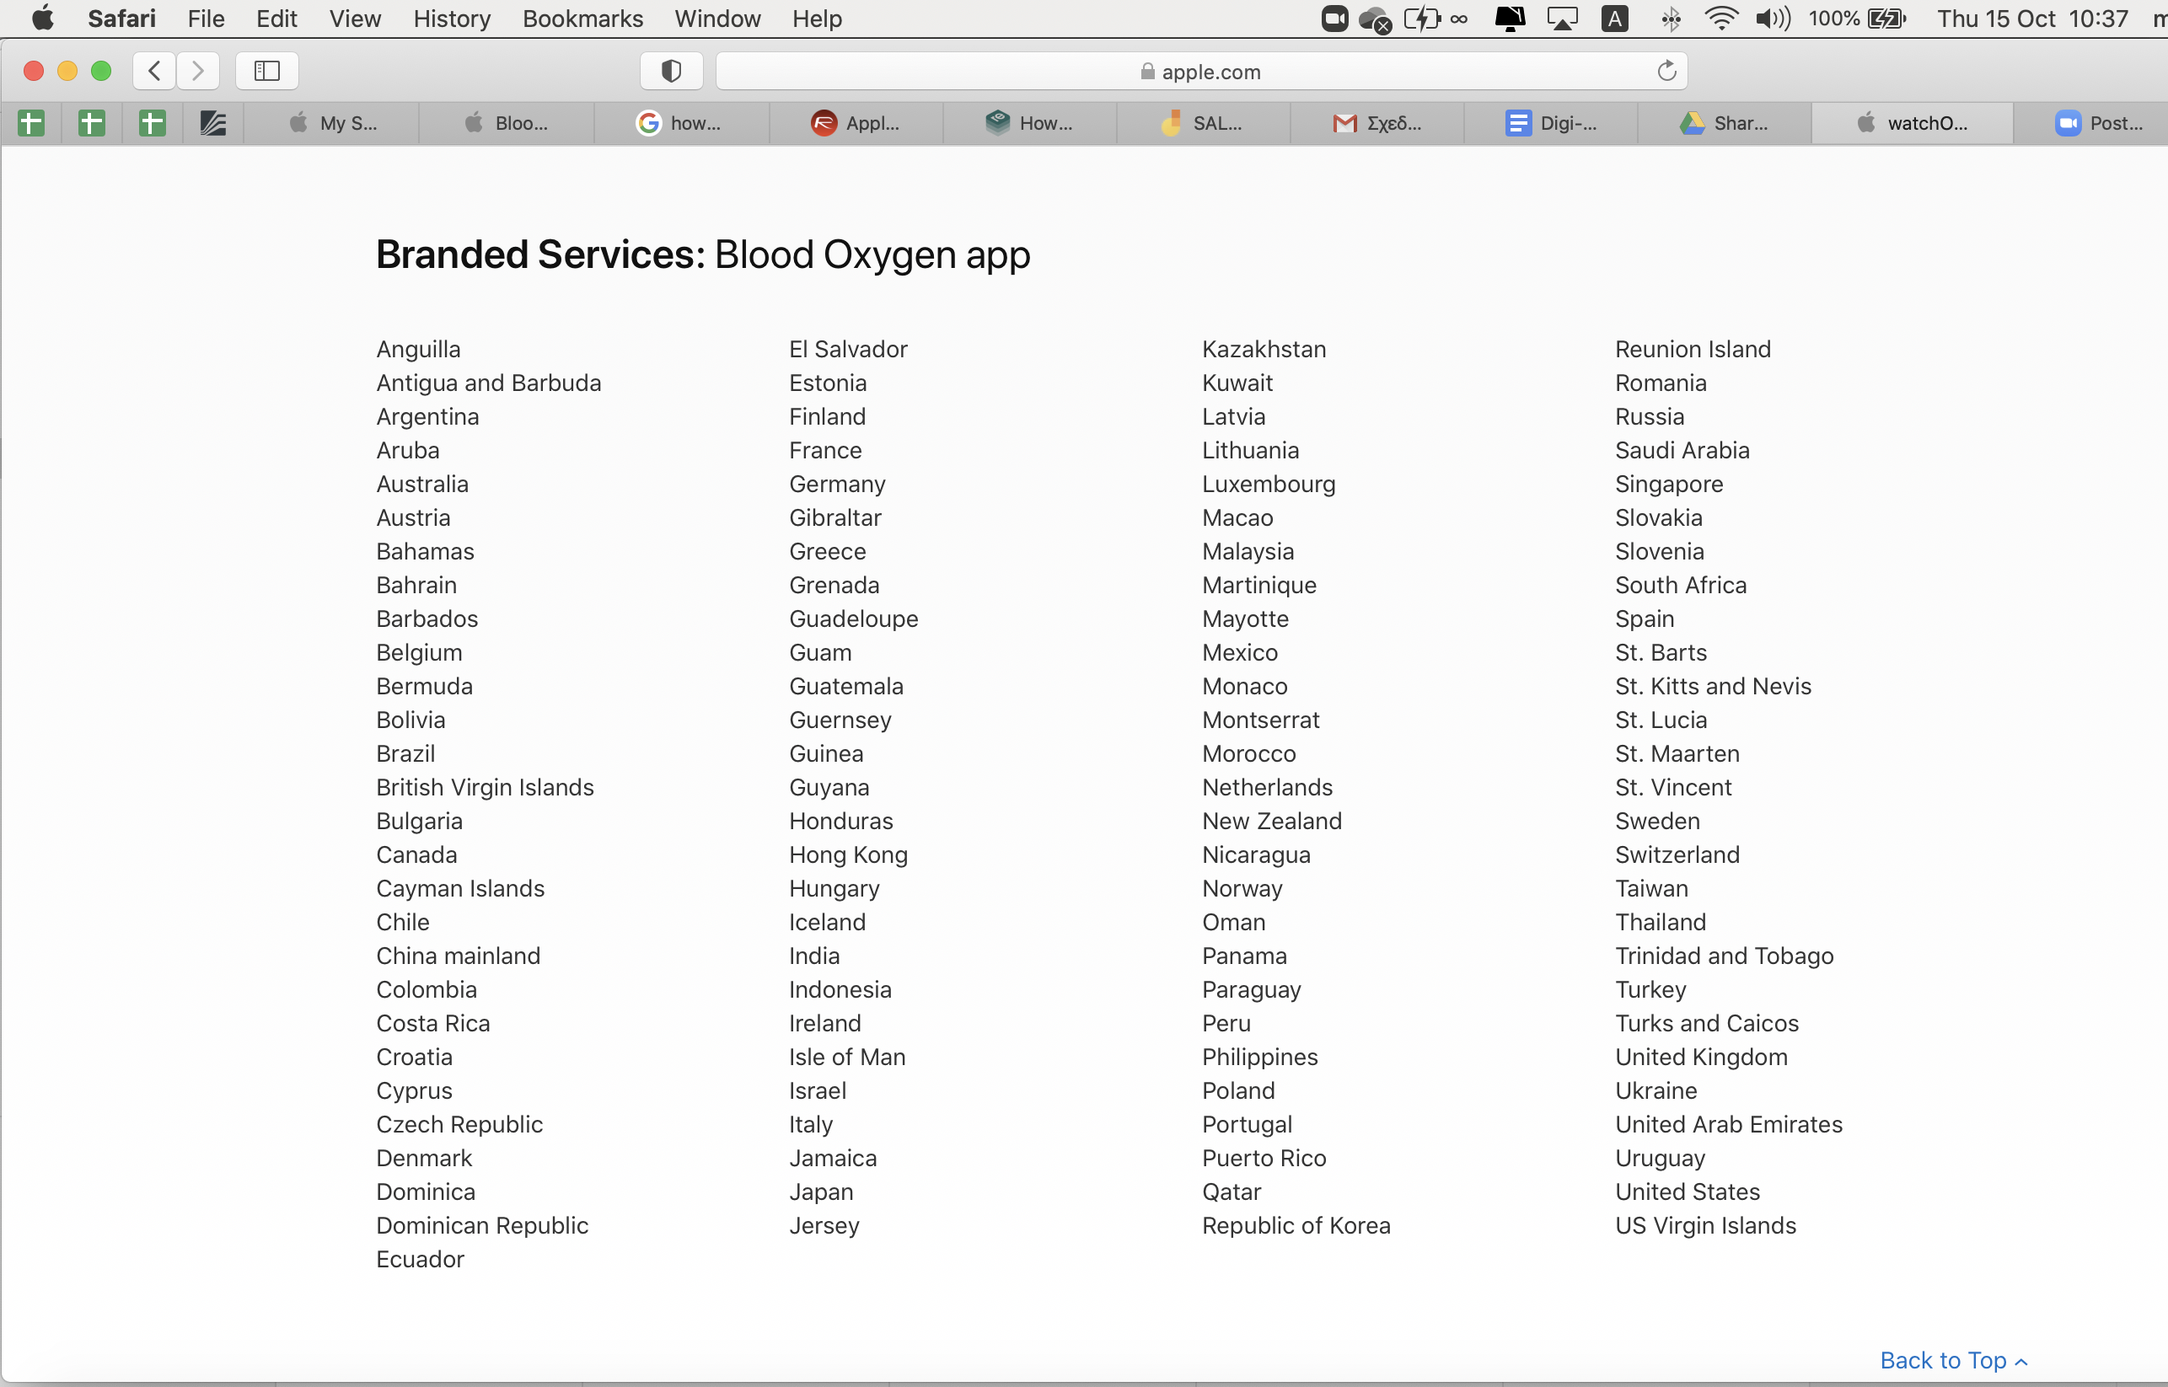Click the Bluetooth menu bar icon

click(1671, 18)
